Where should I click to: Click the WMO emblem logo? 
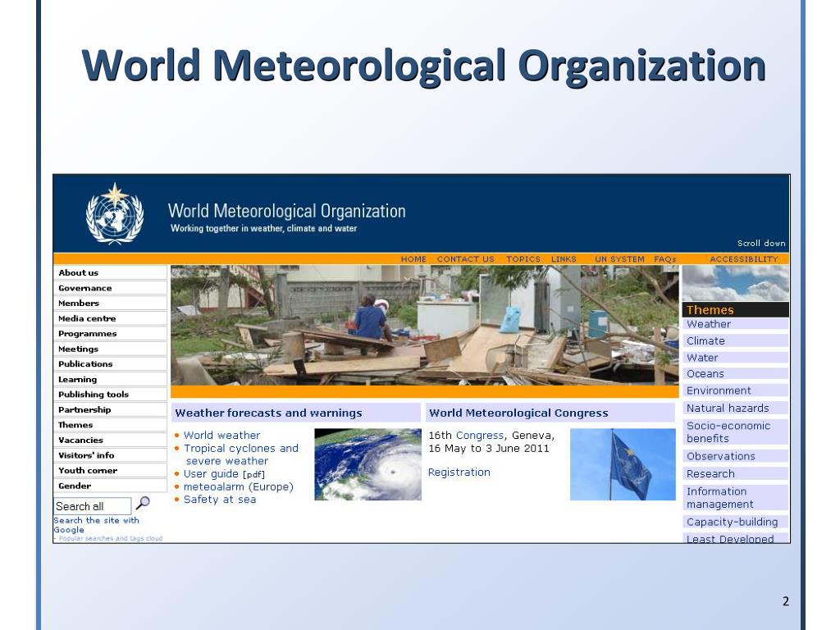[115, 214]
